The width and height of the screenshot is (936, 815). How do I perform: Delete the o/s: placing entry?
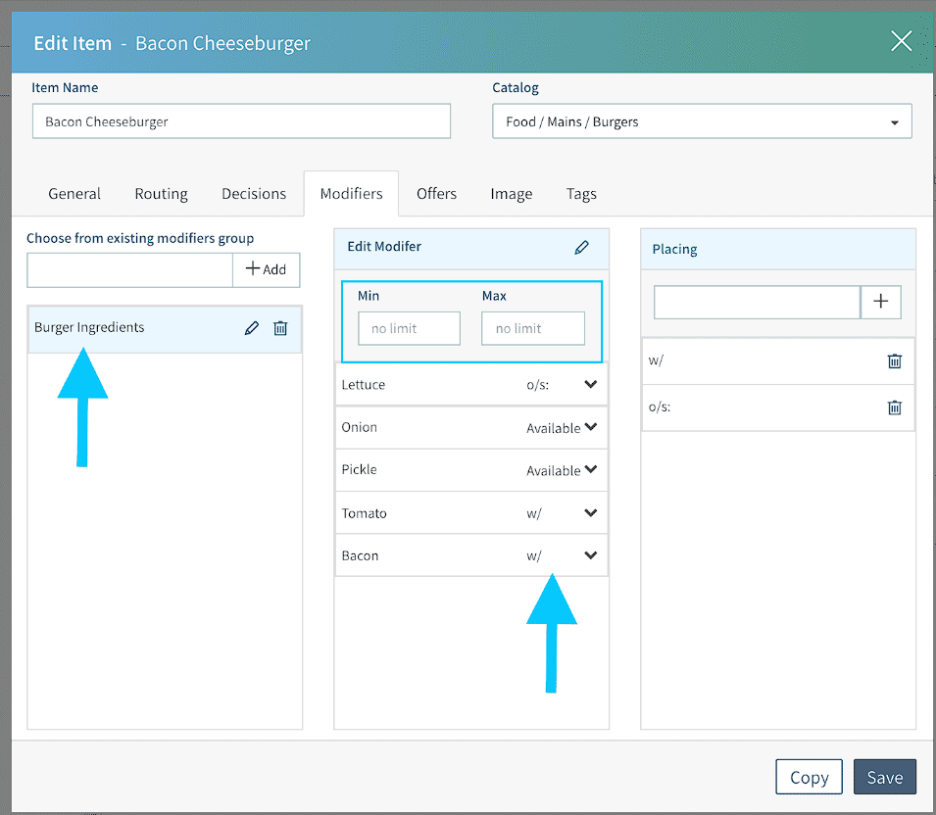point(894,407)
